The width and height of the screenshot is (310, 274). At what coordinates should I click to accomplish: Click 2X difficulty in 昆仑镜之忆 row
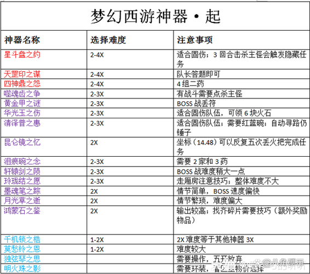coord(94,142)
